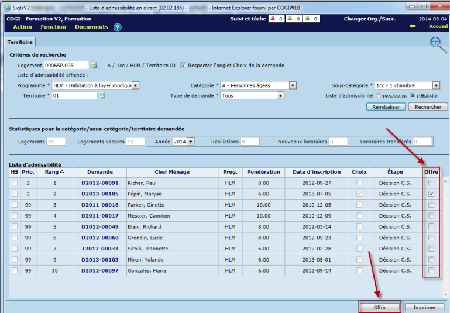
Task: Open the Année dropdown
Action: tap(191, 142)
